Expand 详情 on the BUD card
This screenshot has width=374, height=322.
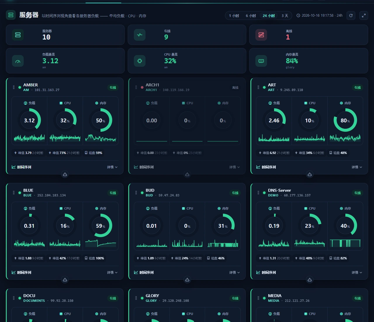click(x=235, y=273)
